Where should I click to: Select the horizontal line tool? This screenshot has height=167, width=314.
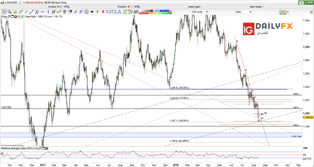click(42, 12)
